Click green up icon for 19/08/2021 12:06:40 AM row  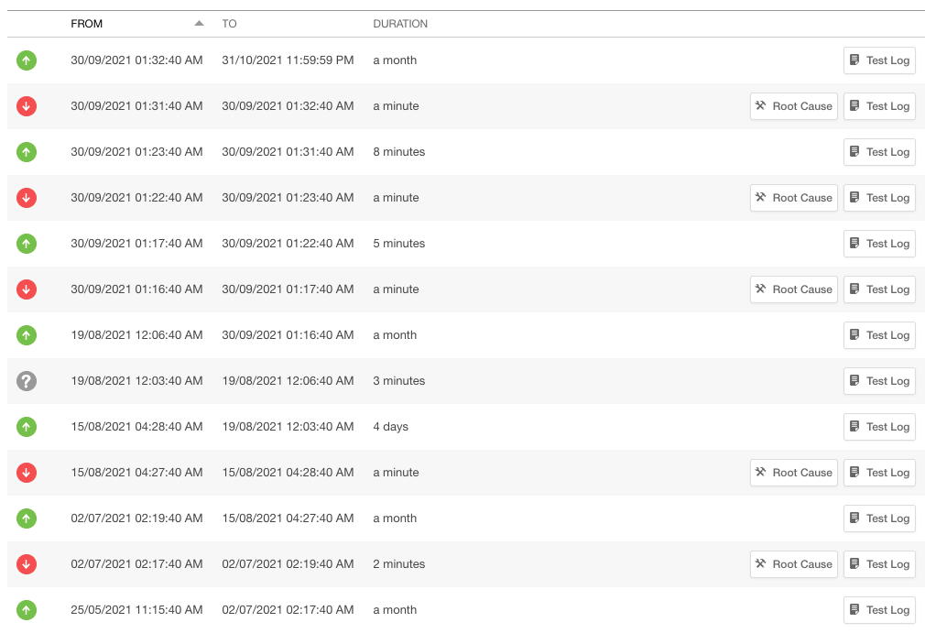pyautogui.click(x=27, y=335)
